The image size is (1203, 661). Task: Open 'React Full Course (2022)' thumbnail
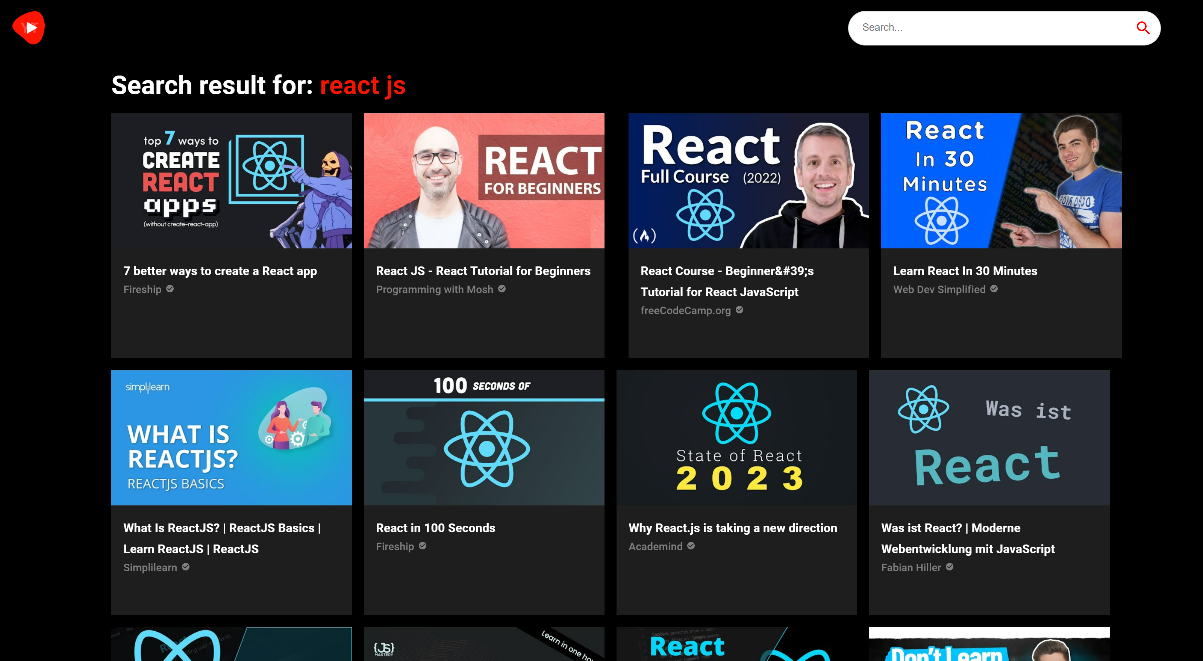(748, 181)
